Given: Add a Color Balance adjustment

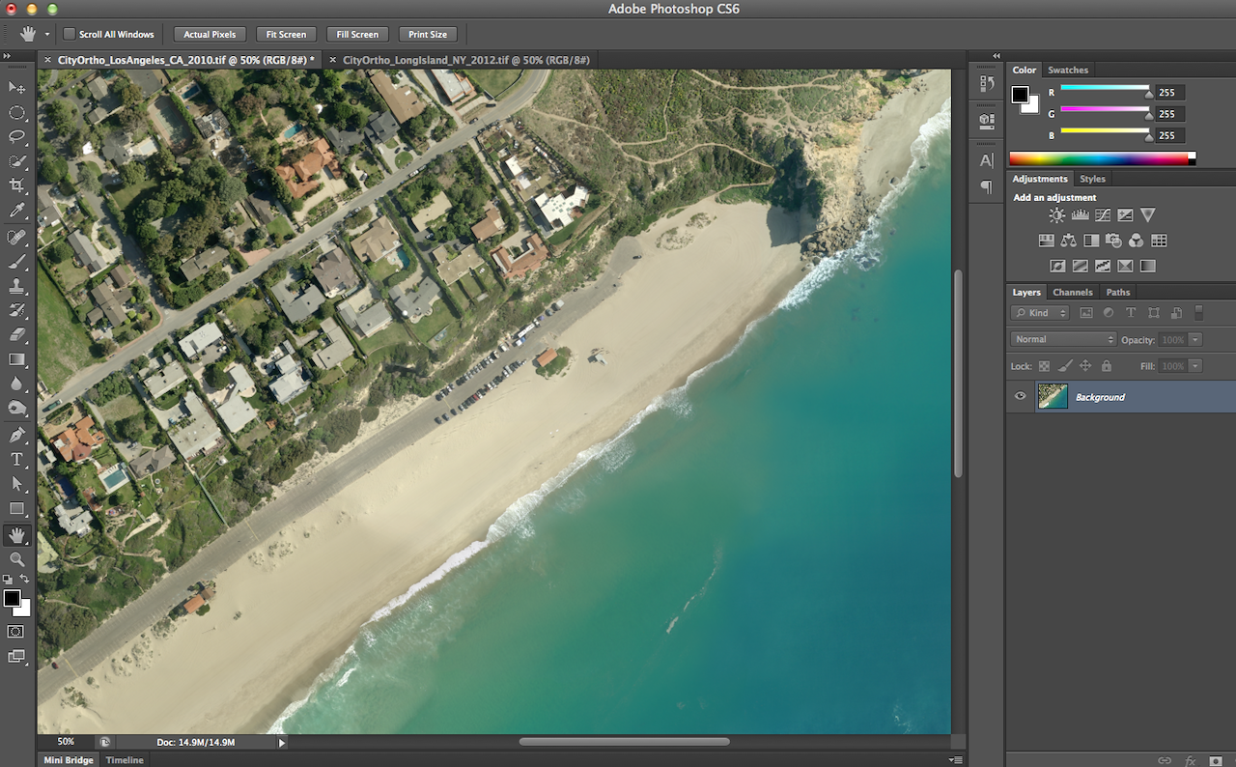Looking at the screenshot, I should pos(1069,241).
